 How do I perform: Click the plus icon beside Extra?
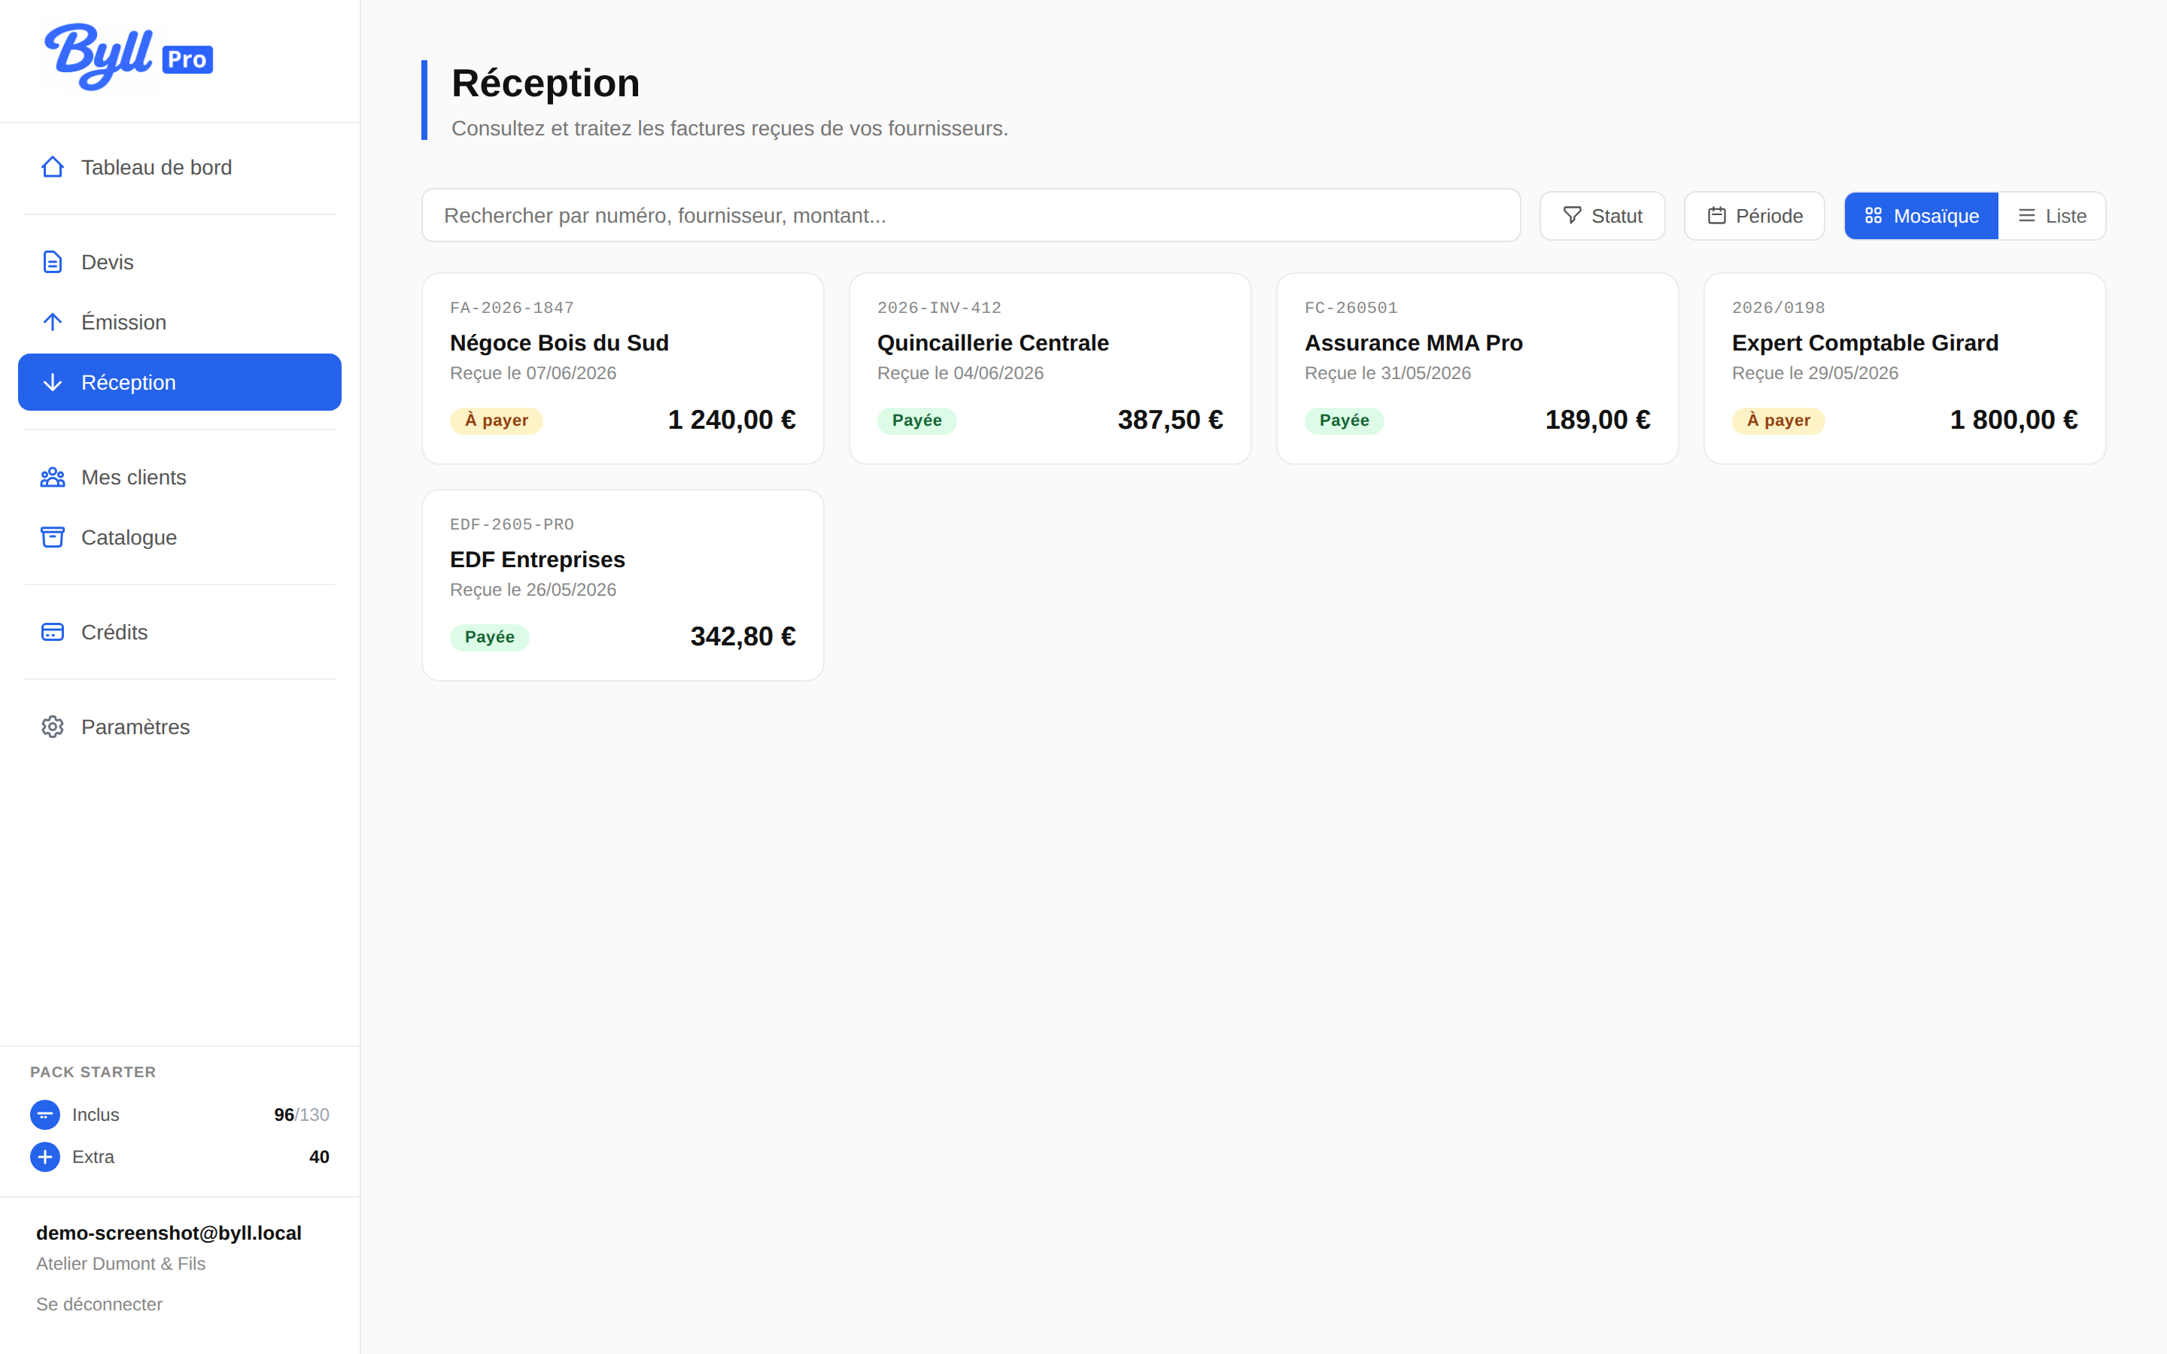(x=45, y=1157)
